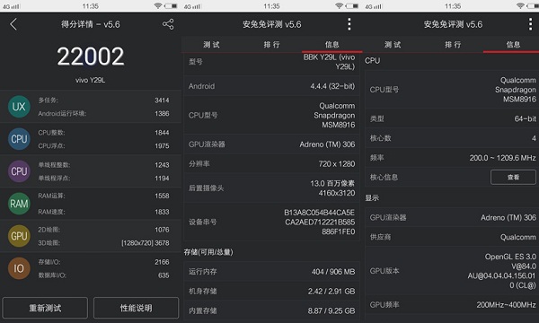The width and height of the screenshot is (539, 323).
Task: Tap the 11:35 clock on the right screen status bar
Action: [x=453, y=6]
